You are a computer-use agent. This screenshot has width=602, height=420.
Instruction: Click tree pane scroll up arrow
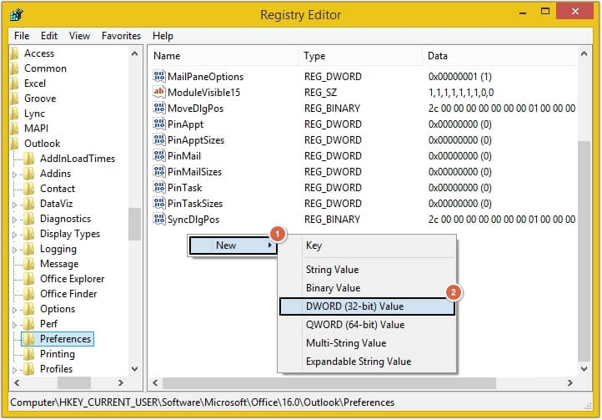[135, 53]
